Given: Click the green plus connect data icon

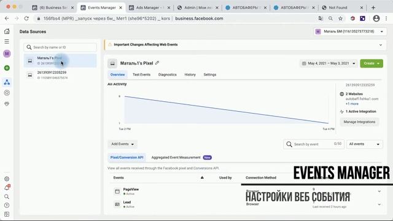Looking at the screenshot, I should tap(7, 68).
